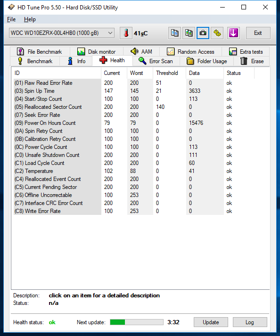Click the 3633 spin up data value
Viewport: 280px width, 336px height.
coord(195,91)
